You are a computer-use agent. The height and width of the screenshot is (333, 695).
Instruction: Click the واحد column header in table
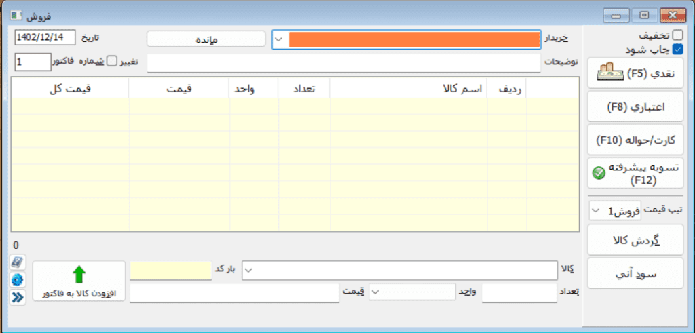(254, 88)
